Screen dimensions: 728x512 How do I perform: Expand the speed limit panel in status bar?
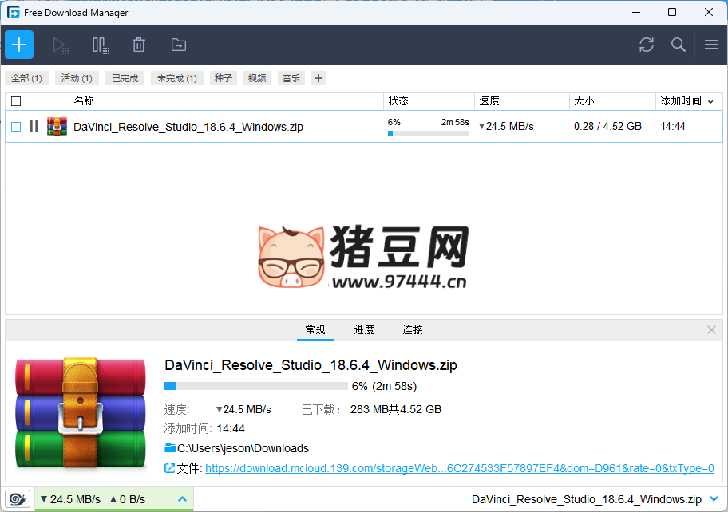point(182,499)
